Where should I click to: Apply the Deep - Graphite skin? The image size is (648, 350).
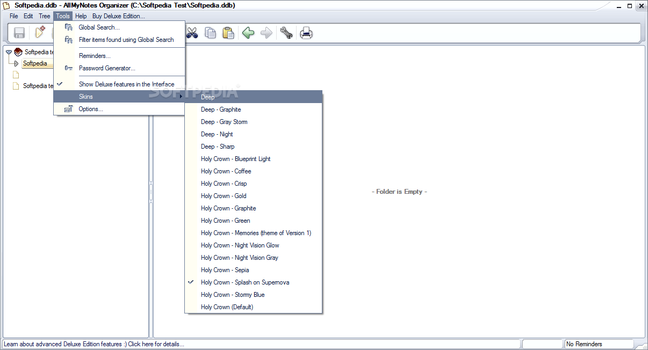click(x=253, y=110)
